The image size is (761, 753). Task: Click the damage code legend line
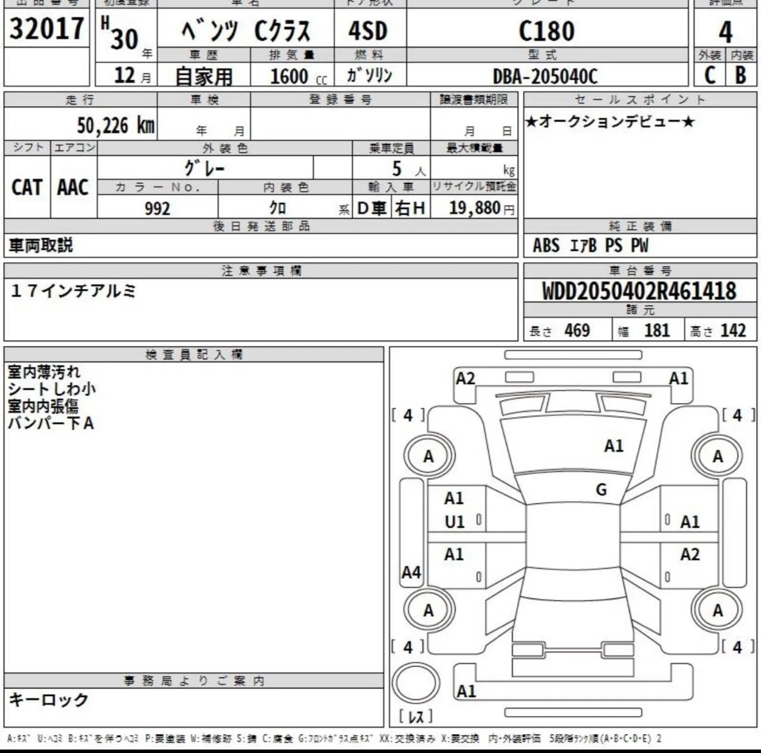coord(335,739)
